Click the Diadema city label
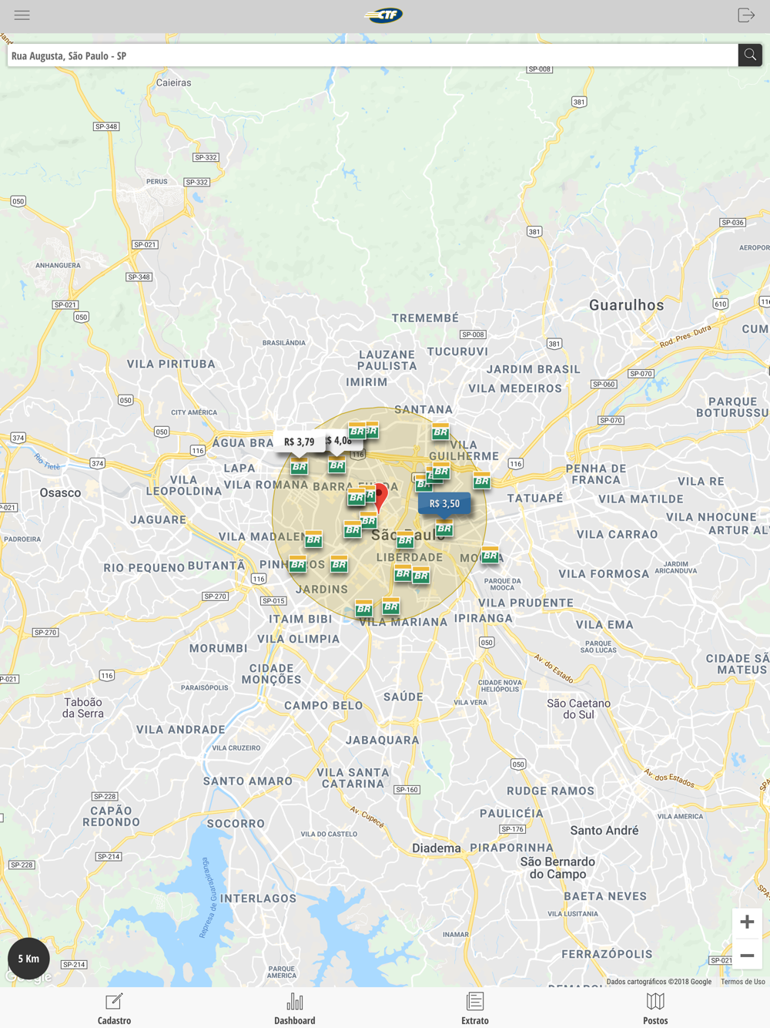This screenshot has width=770, height=1028. (x=437, y=848)
